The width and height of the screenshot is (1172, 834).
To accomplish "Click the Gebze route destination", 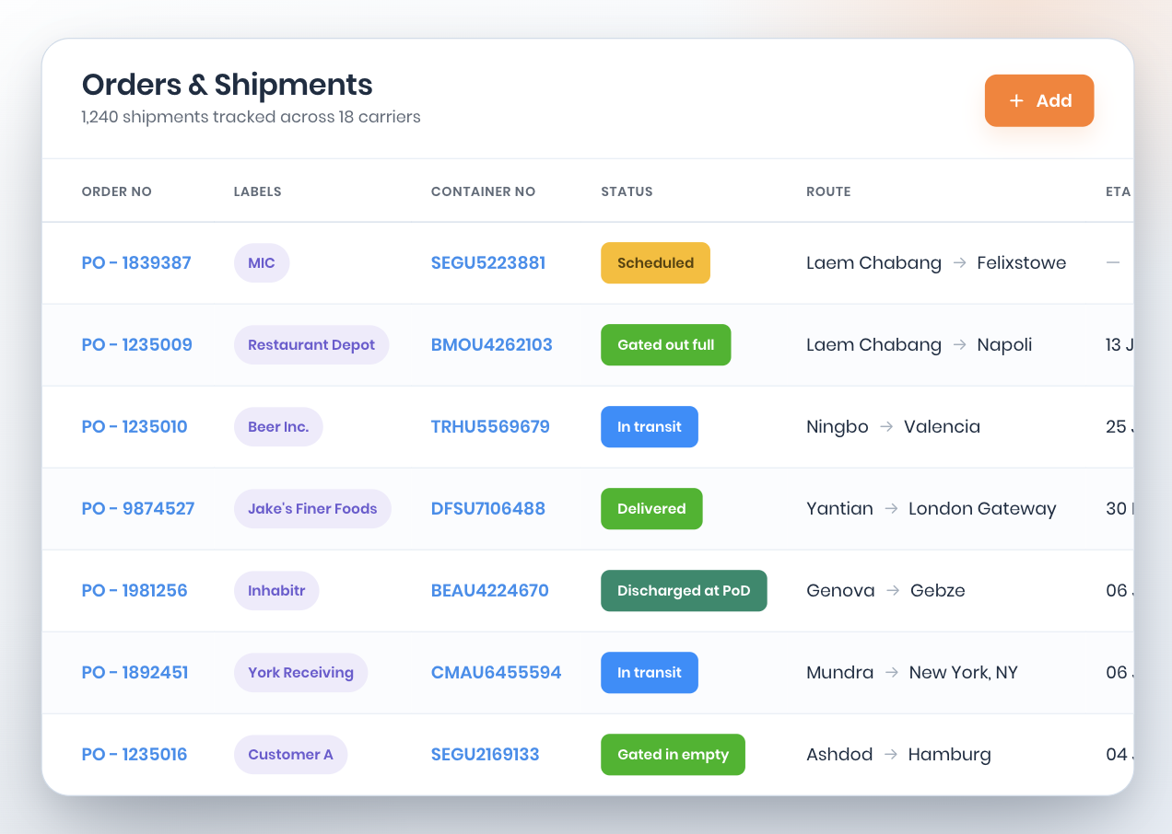I will (x=938, y=591).
